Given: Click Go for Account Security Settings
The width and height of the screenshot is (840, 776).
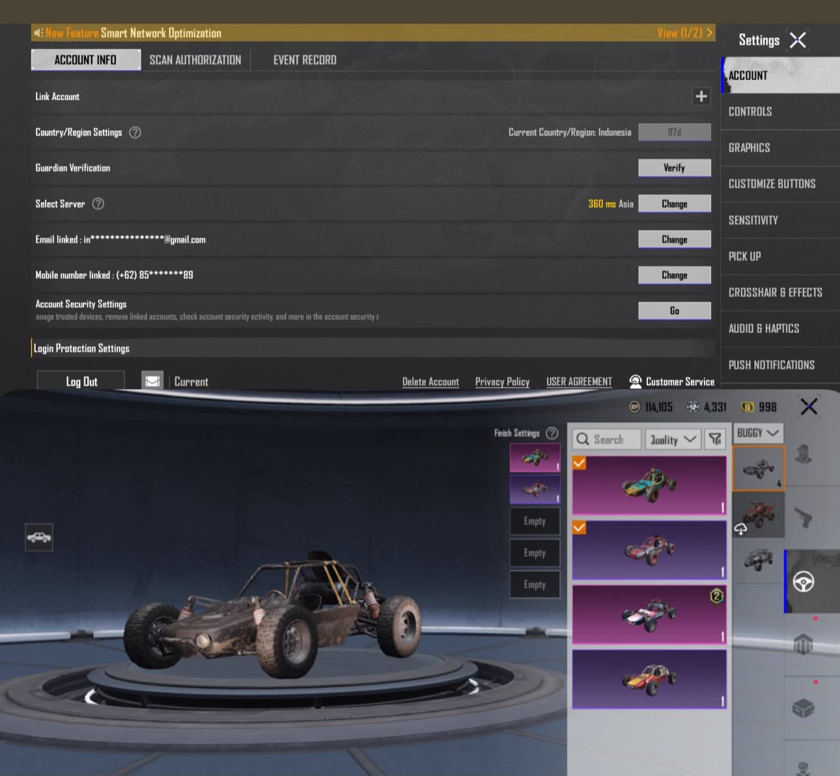Looking at the screenshot, I should click(x=674, y=311).
